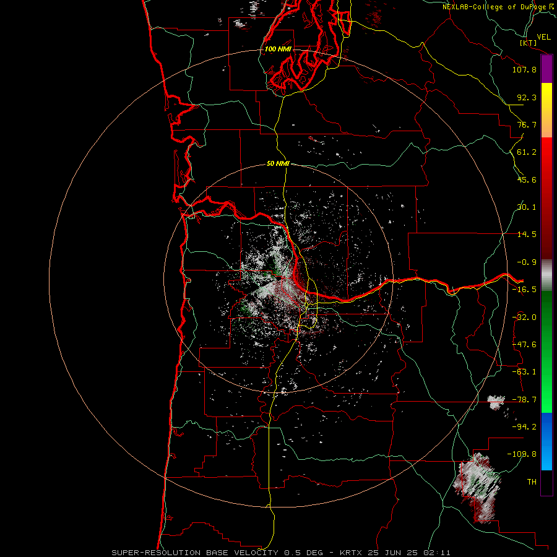This screenshot has width=557, height=557.
Task: Click the 45.6 value on the velocity scale
Action: pyautogui.click(x=527, y=179)
